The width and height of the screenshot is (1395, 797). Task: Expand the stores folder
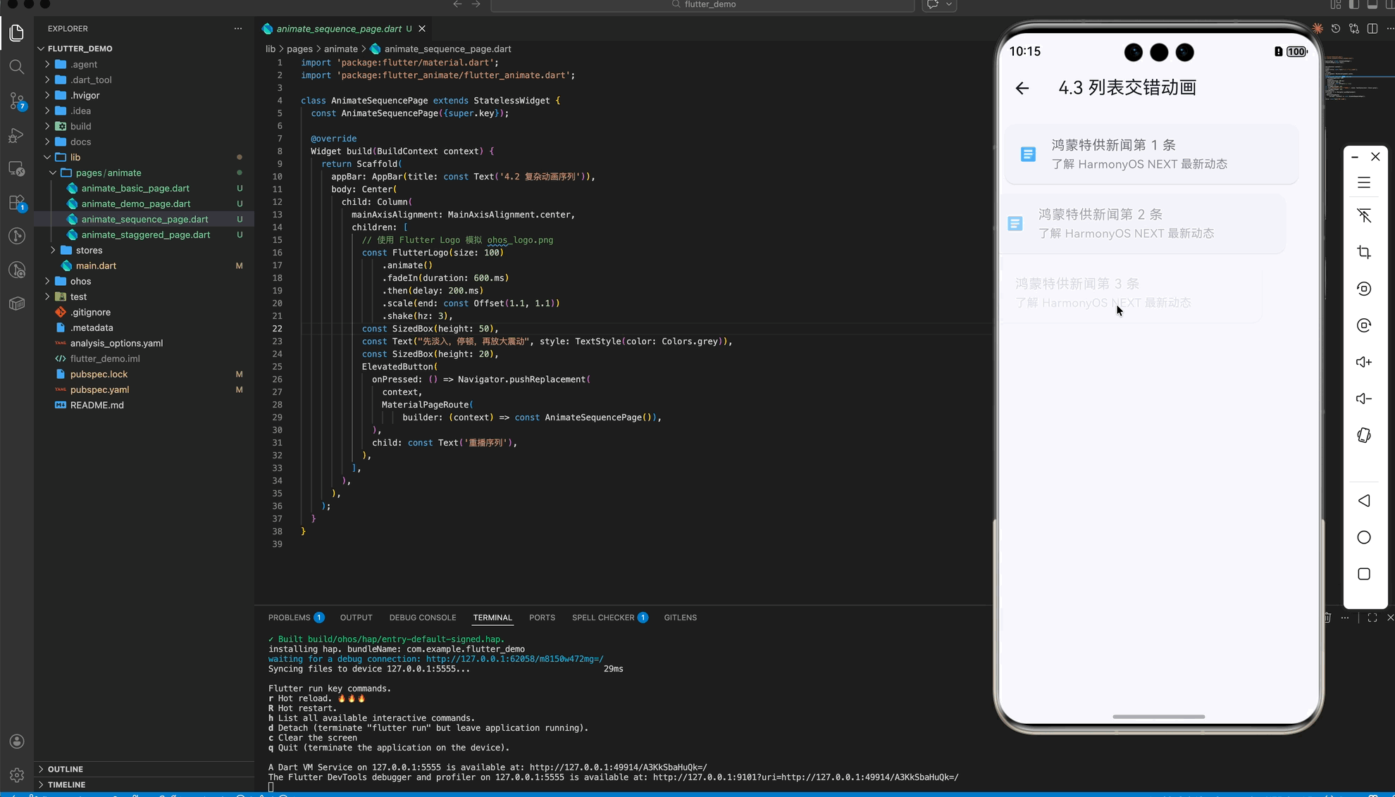89,250
